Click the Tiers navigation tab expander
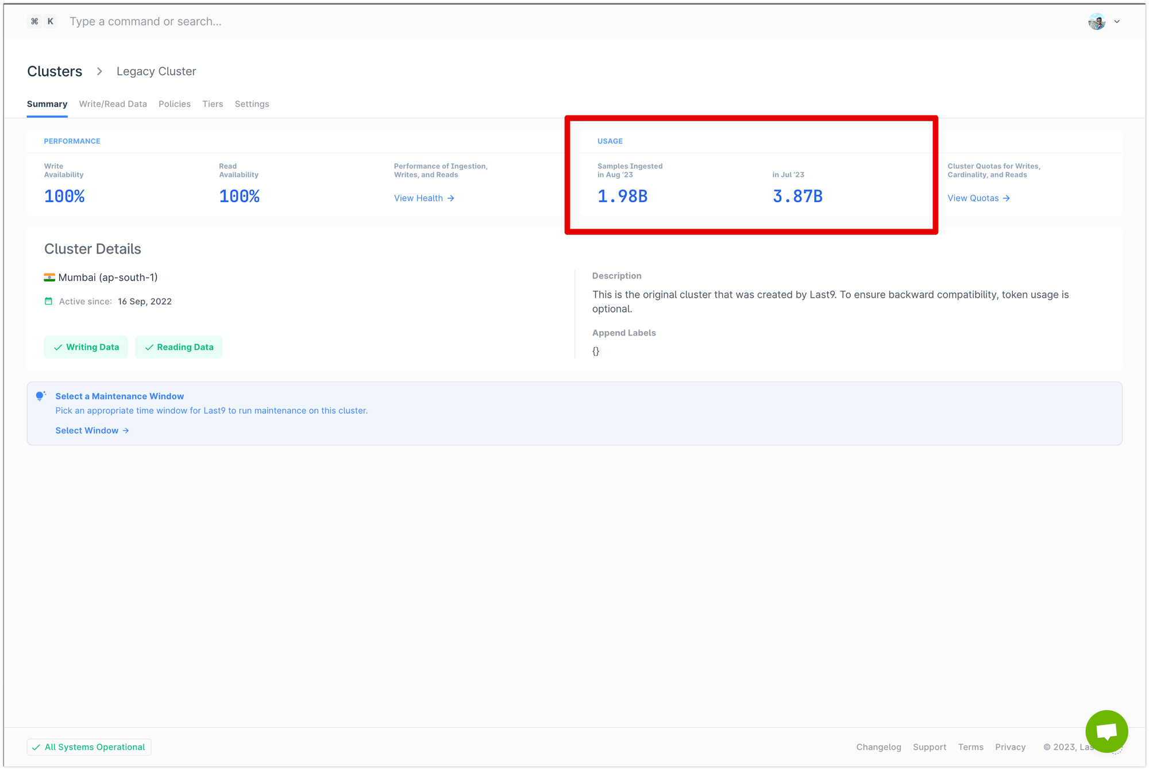The height and width of the screenshot is (770, 1149). coord(212,104)
